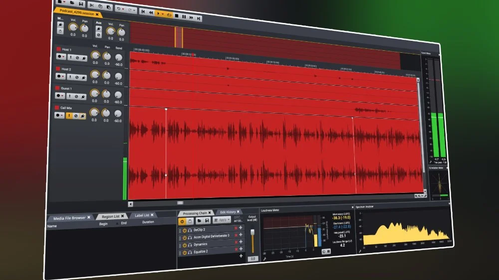Screen dimensions: 499x280
Task: Open Aux track plug-in effects icon
Action: (x=99, y=28)
